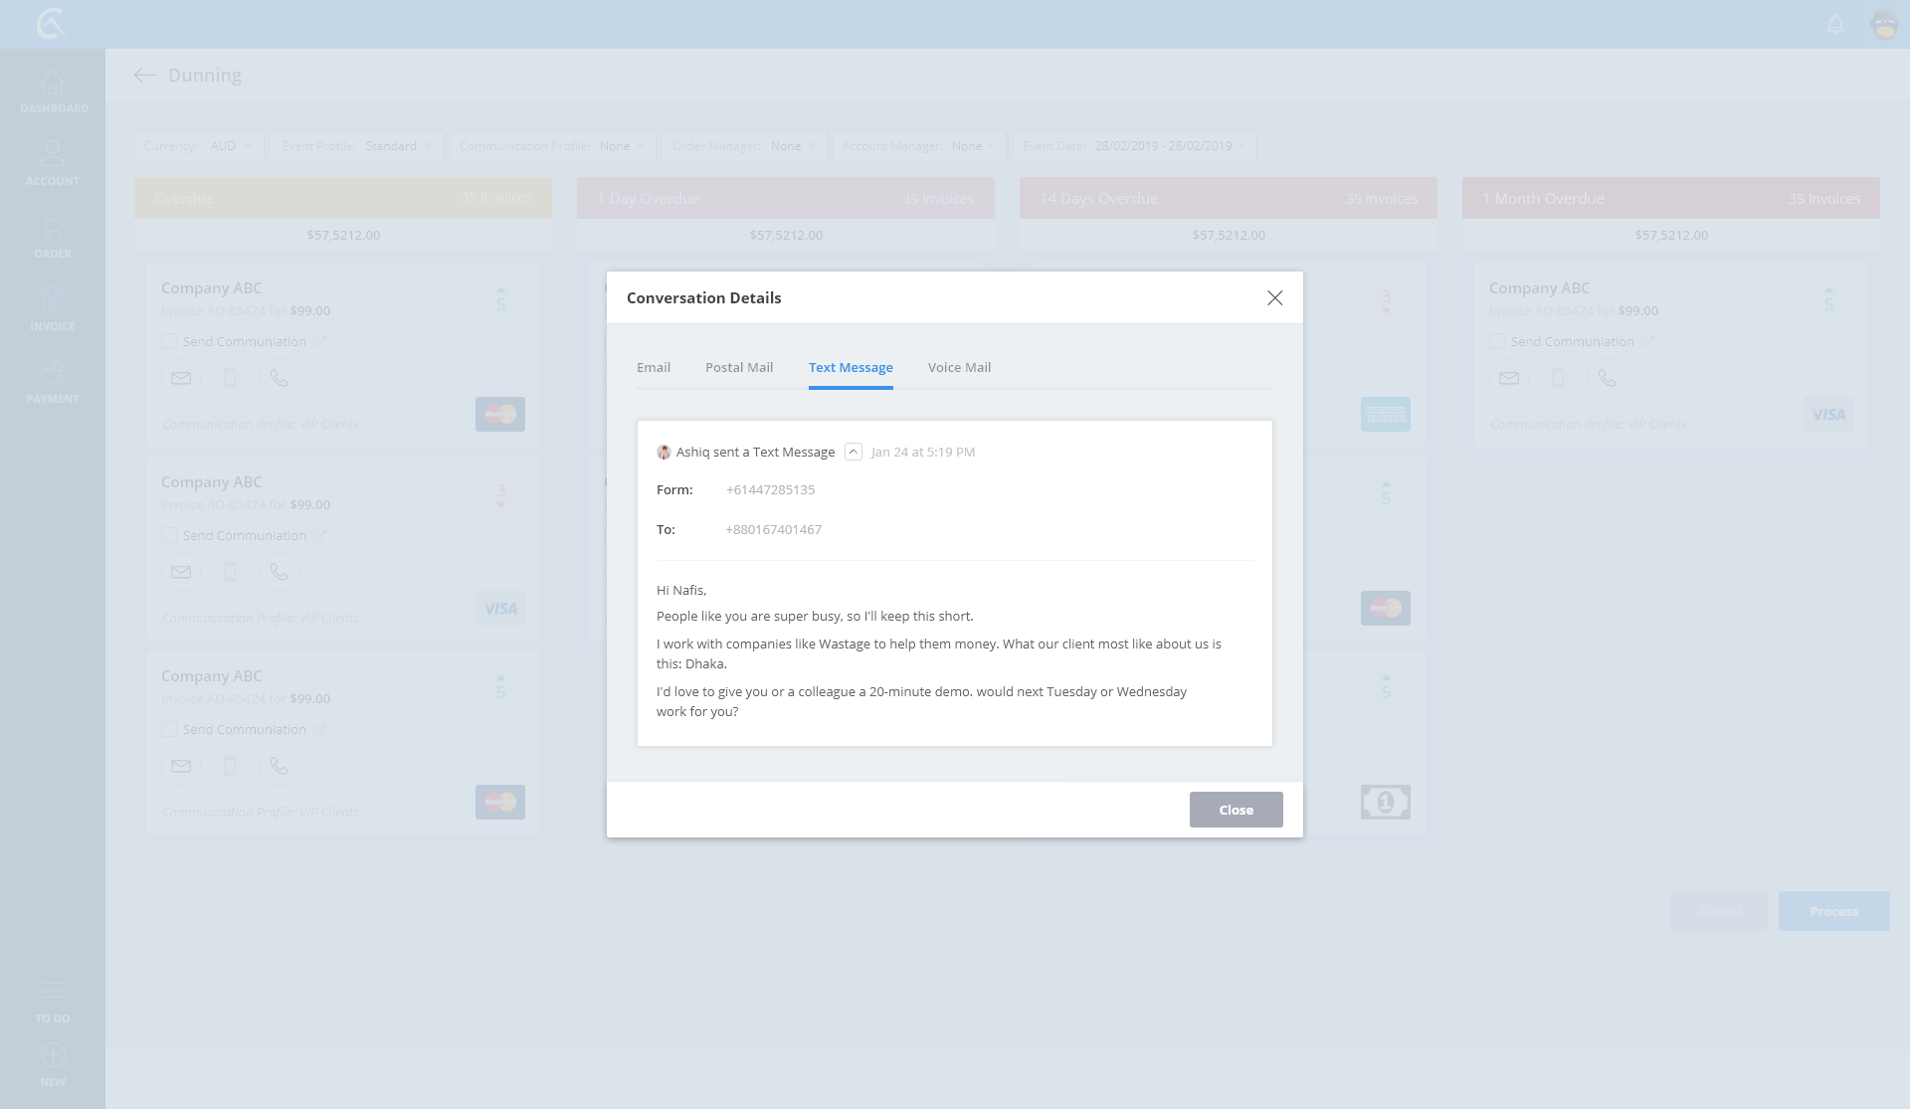Switch to the Postal Mail tab
Screen dimensions: 1910x1109
[739, 367]
